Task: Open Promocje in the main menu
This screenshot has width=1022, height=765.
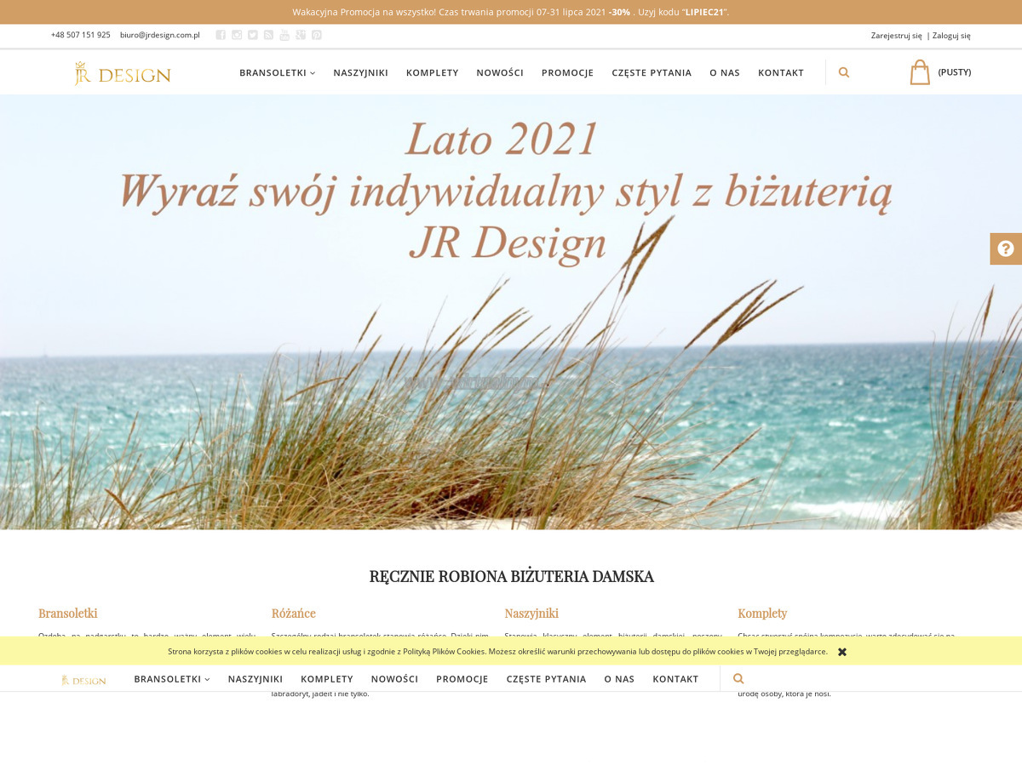Action: (x=567, y=73)
